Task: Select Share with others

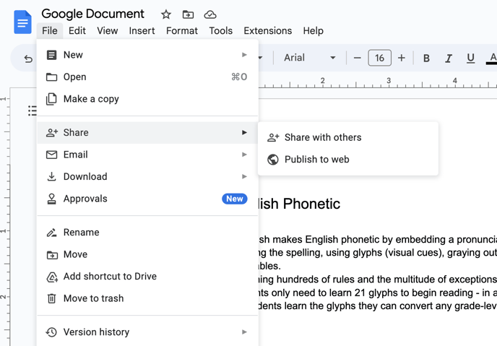Action: tap(348, 137)
